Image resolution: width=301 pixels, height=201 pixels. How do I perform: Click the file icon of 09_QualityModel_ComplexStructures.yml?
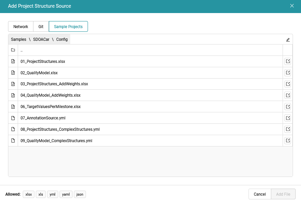point(13,140)
